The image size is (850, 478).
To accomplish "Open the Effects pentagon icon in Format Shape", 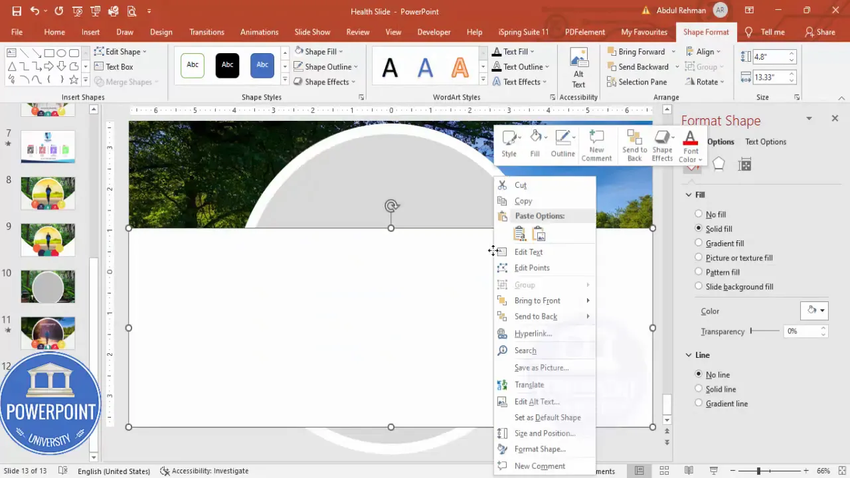I will (719, 165).
